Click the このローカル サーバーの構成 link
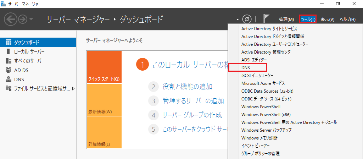This screenshot has height=159, width=363. click(190, 65)
